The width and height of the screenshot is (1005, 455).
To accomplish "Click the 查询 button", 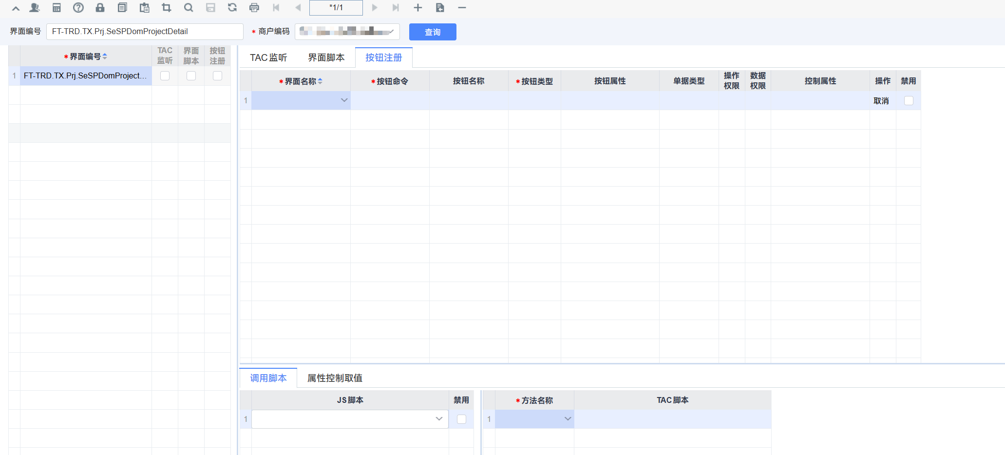I will click(x=433, y=32).
